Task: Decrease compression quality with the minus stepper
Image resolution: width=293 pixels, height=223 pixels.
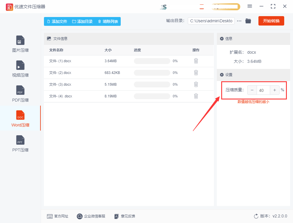Action: click(x=252, y=90)
